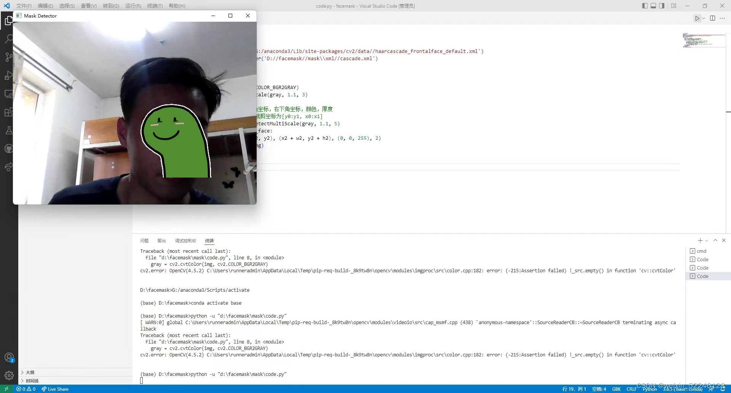Run the Python file with play button
731x393 pixels.
pyautogui.click(x=697, y=18)
